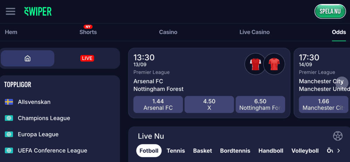Select the home icon in sidebar
This screenshot has width=350, height=162.
[x=28, y=58]
